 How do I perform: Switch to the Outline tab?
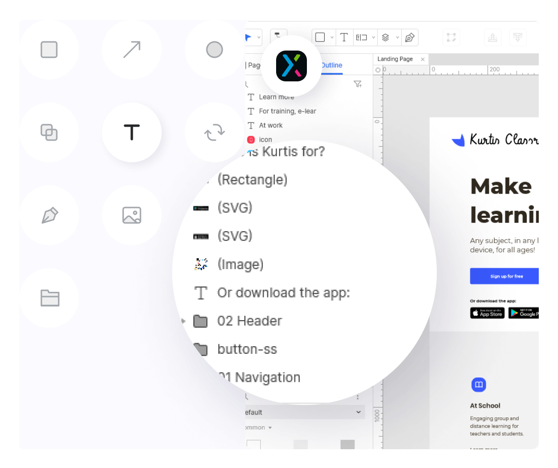332,65
